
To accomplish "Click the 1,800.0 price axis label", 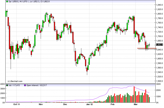I will click(x=159, y=14).
